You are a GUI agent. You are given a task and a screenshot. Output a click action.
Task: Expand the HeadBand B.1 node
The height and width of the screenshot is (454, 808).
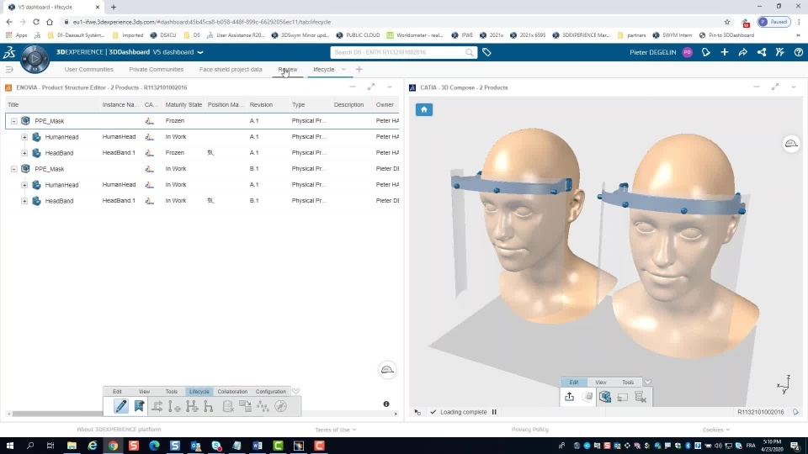point(24,201)
